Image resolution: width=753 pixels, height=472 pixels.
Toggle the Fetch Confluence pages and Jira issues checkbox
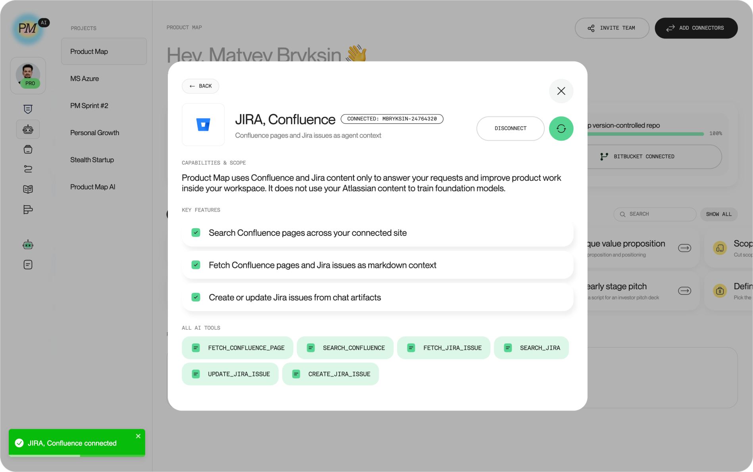[x=196, y=265]
